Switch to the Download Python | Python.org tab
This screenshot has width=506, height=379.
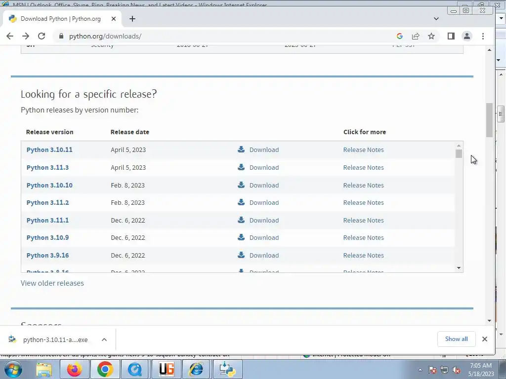pyautogui.click(x=62, y=19)
